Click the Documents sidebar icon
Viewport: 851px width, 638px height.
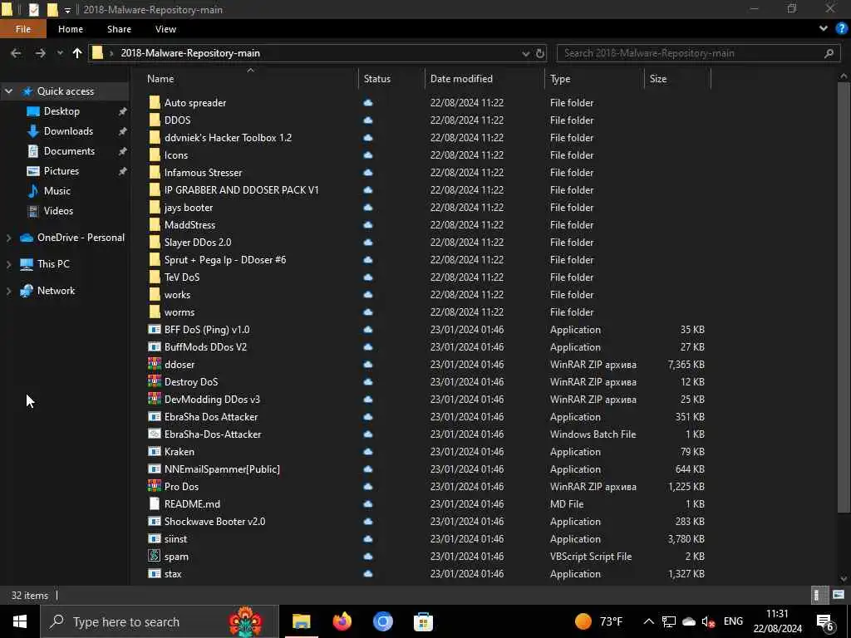tap(33, 151)
